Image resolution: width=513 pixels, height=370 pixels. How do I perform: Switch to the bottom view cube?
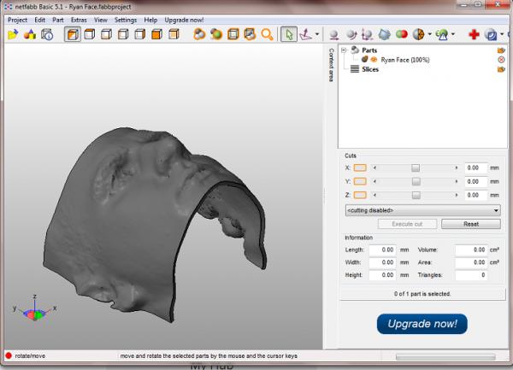click(x=106, y=34)
